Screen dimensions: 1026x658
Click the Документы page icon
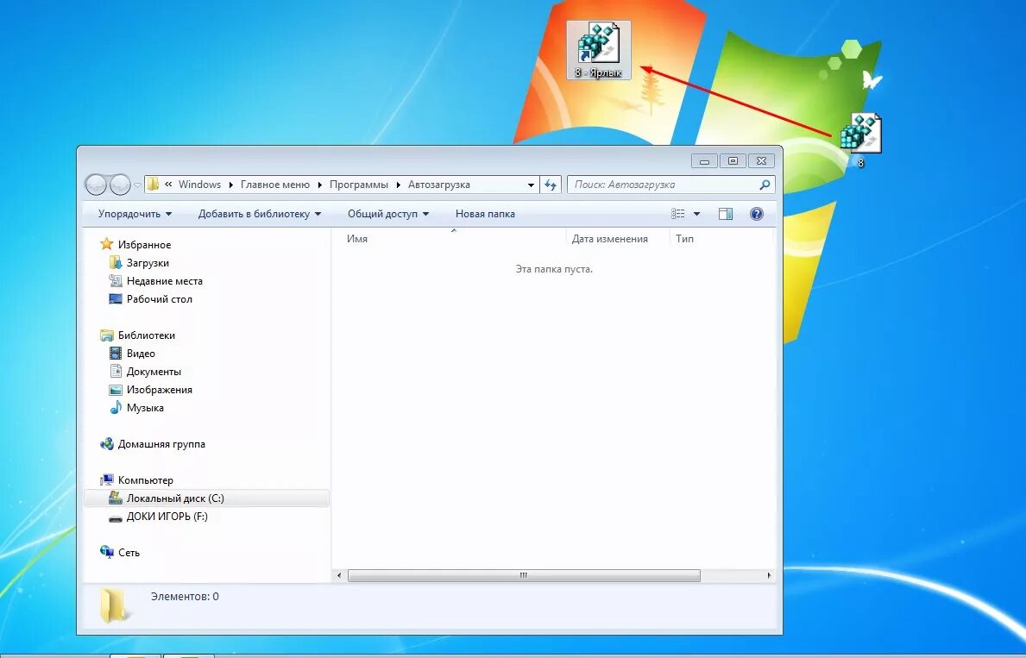[115, 372]
